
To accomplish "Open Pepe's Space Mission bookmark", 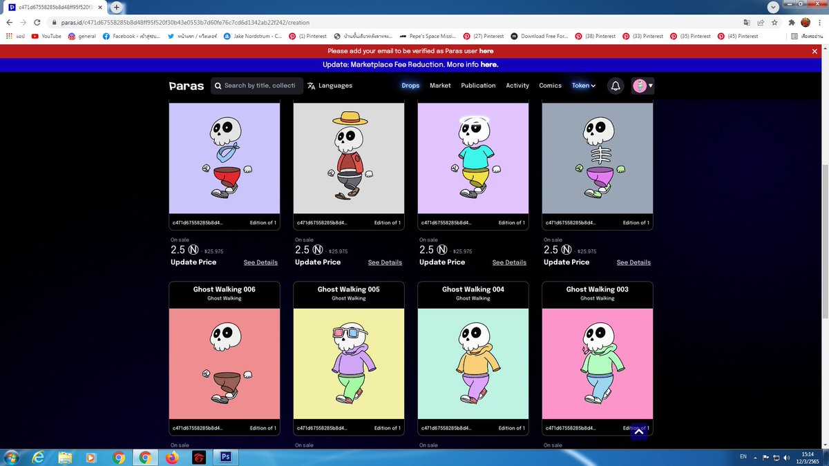I will click(428, 36).
